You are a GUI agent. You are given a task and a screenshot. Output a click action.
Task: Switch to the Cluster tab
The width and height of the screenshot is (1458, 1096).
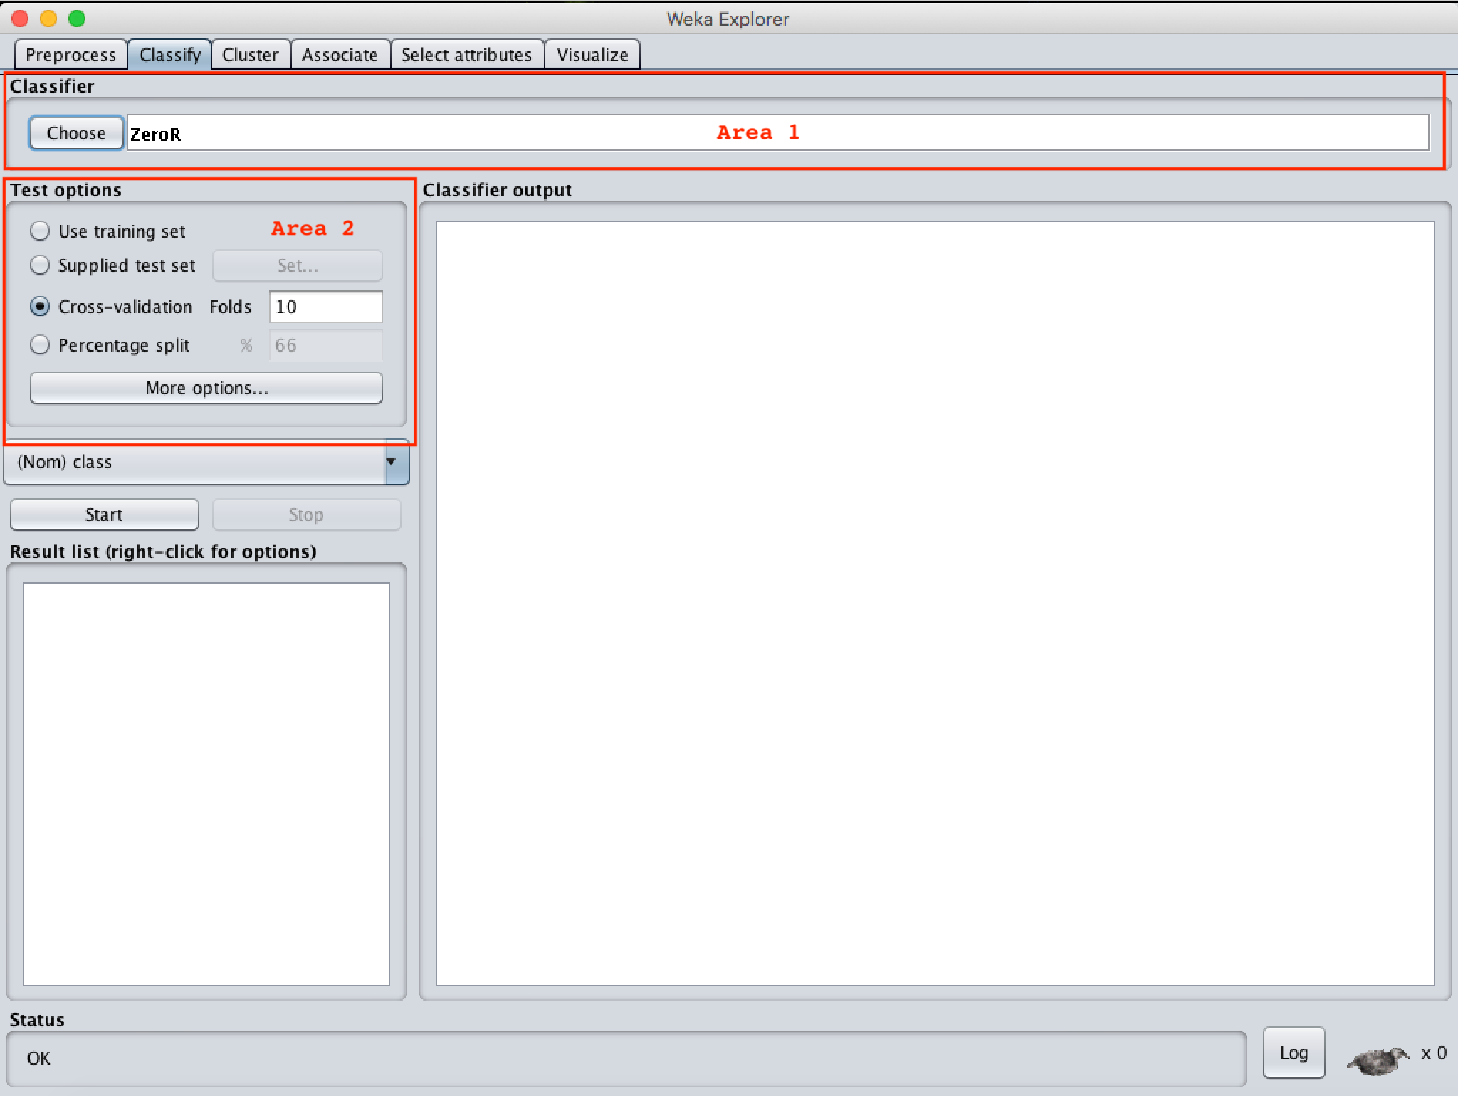[250, 55]
